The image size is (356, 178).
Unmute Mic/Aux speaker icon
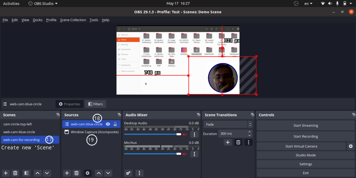(185, 154)
